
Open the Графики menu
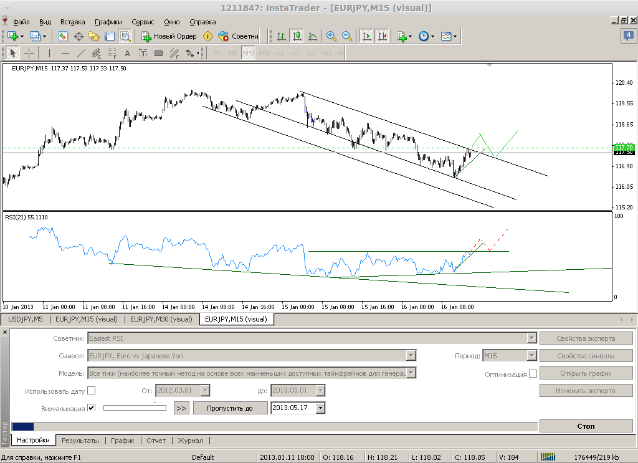[108, 22]
